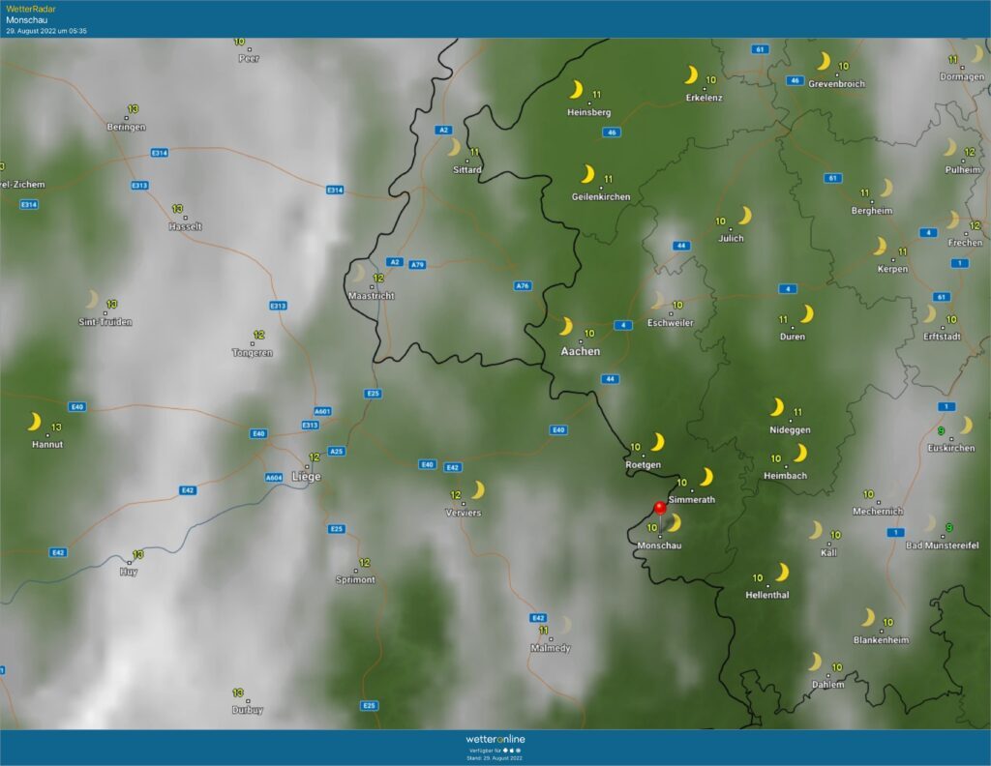Click the Euskirchen town label

(x=951, y=448)
